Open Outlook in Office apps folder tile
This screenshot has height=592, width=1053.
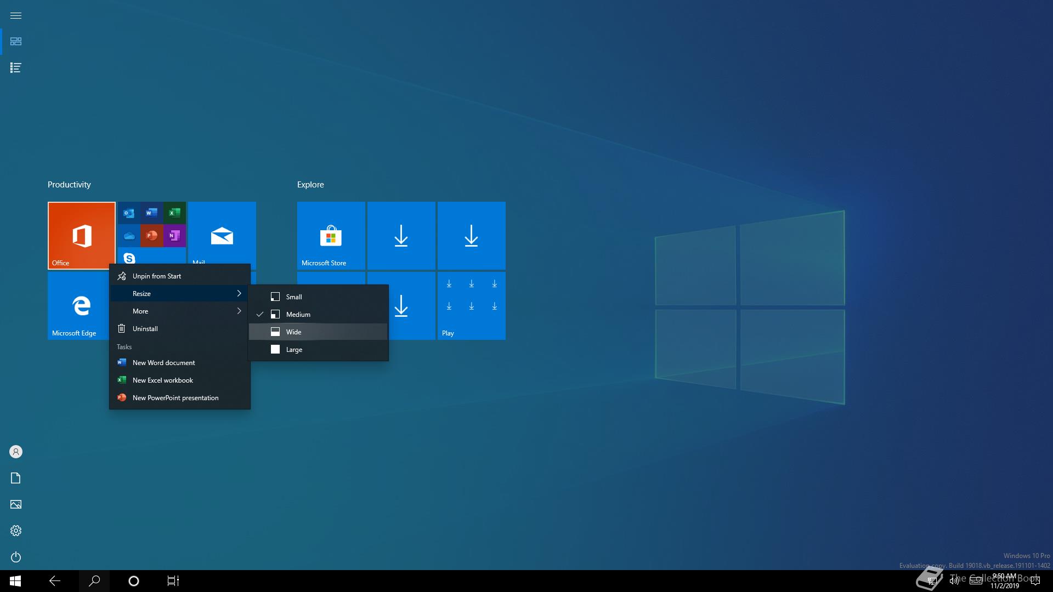pyautogui.click(x=129, y=213)
